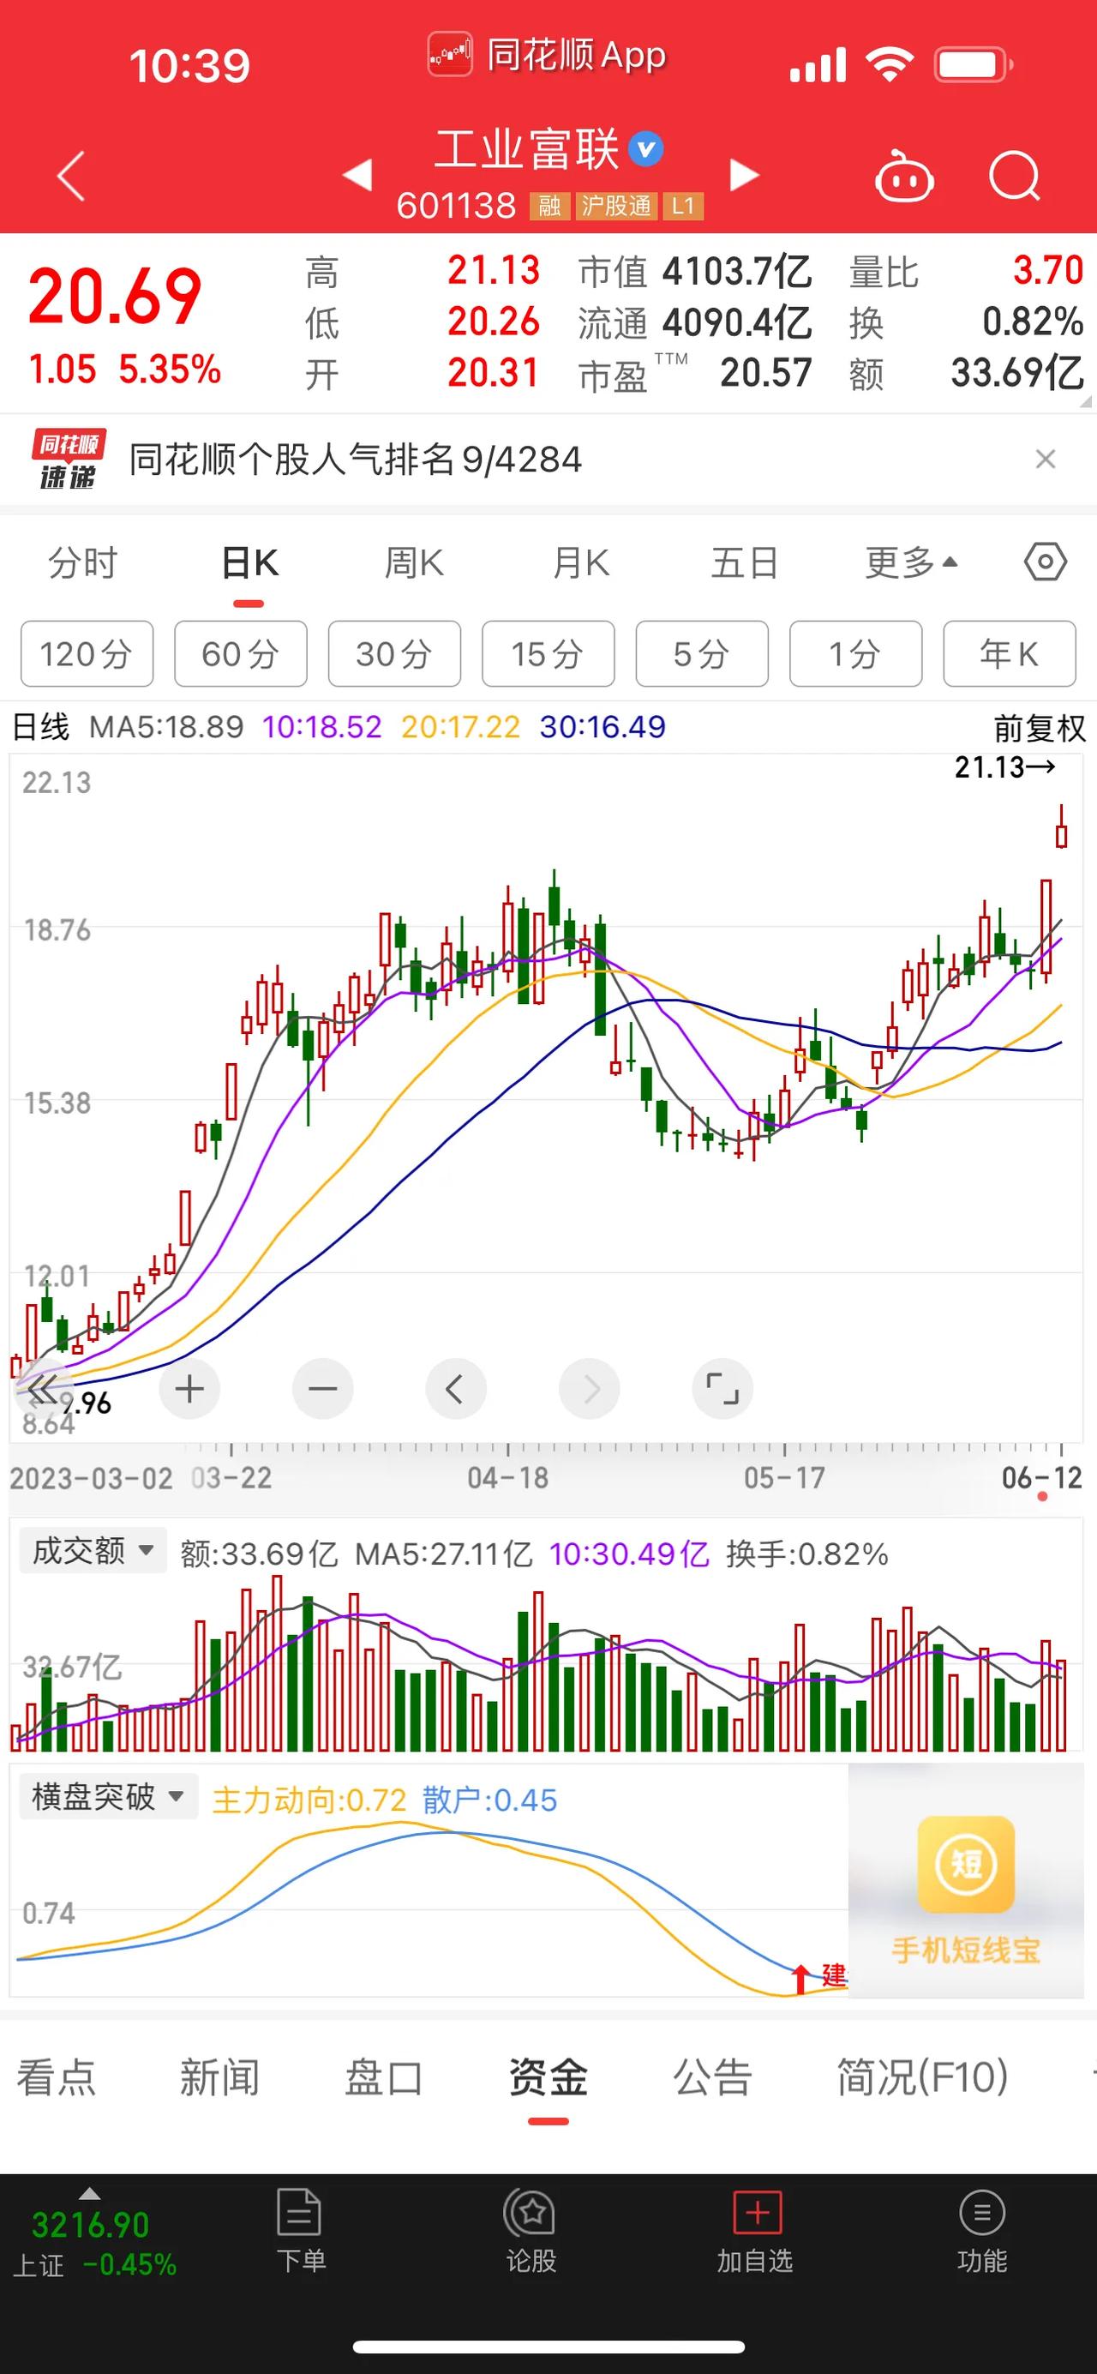This screenshot has width=1097, height=2374.
Task: Add stock via 加自选
Action: [x=755, y=2231]
